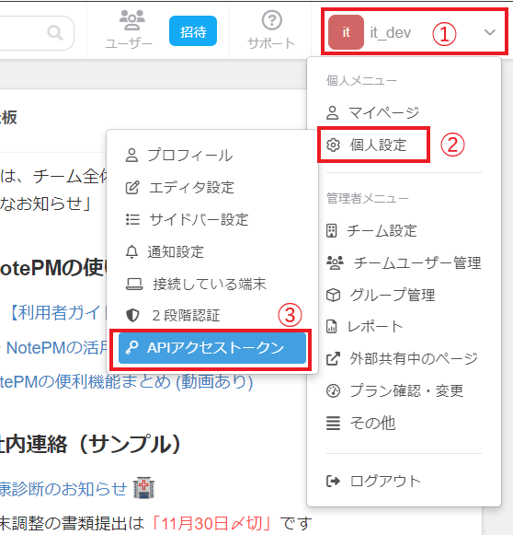Click the edit pencil icon beside エディタ設定
Screen dimensions: 513x535
point(132,187)
